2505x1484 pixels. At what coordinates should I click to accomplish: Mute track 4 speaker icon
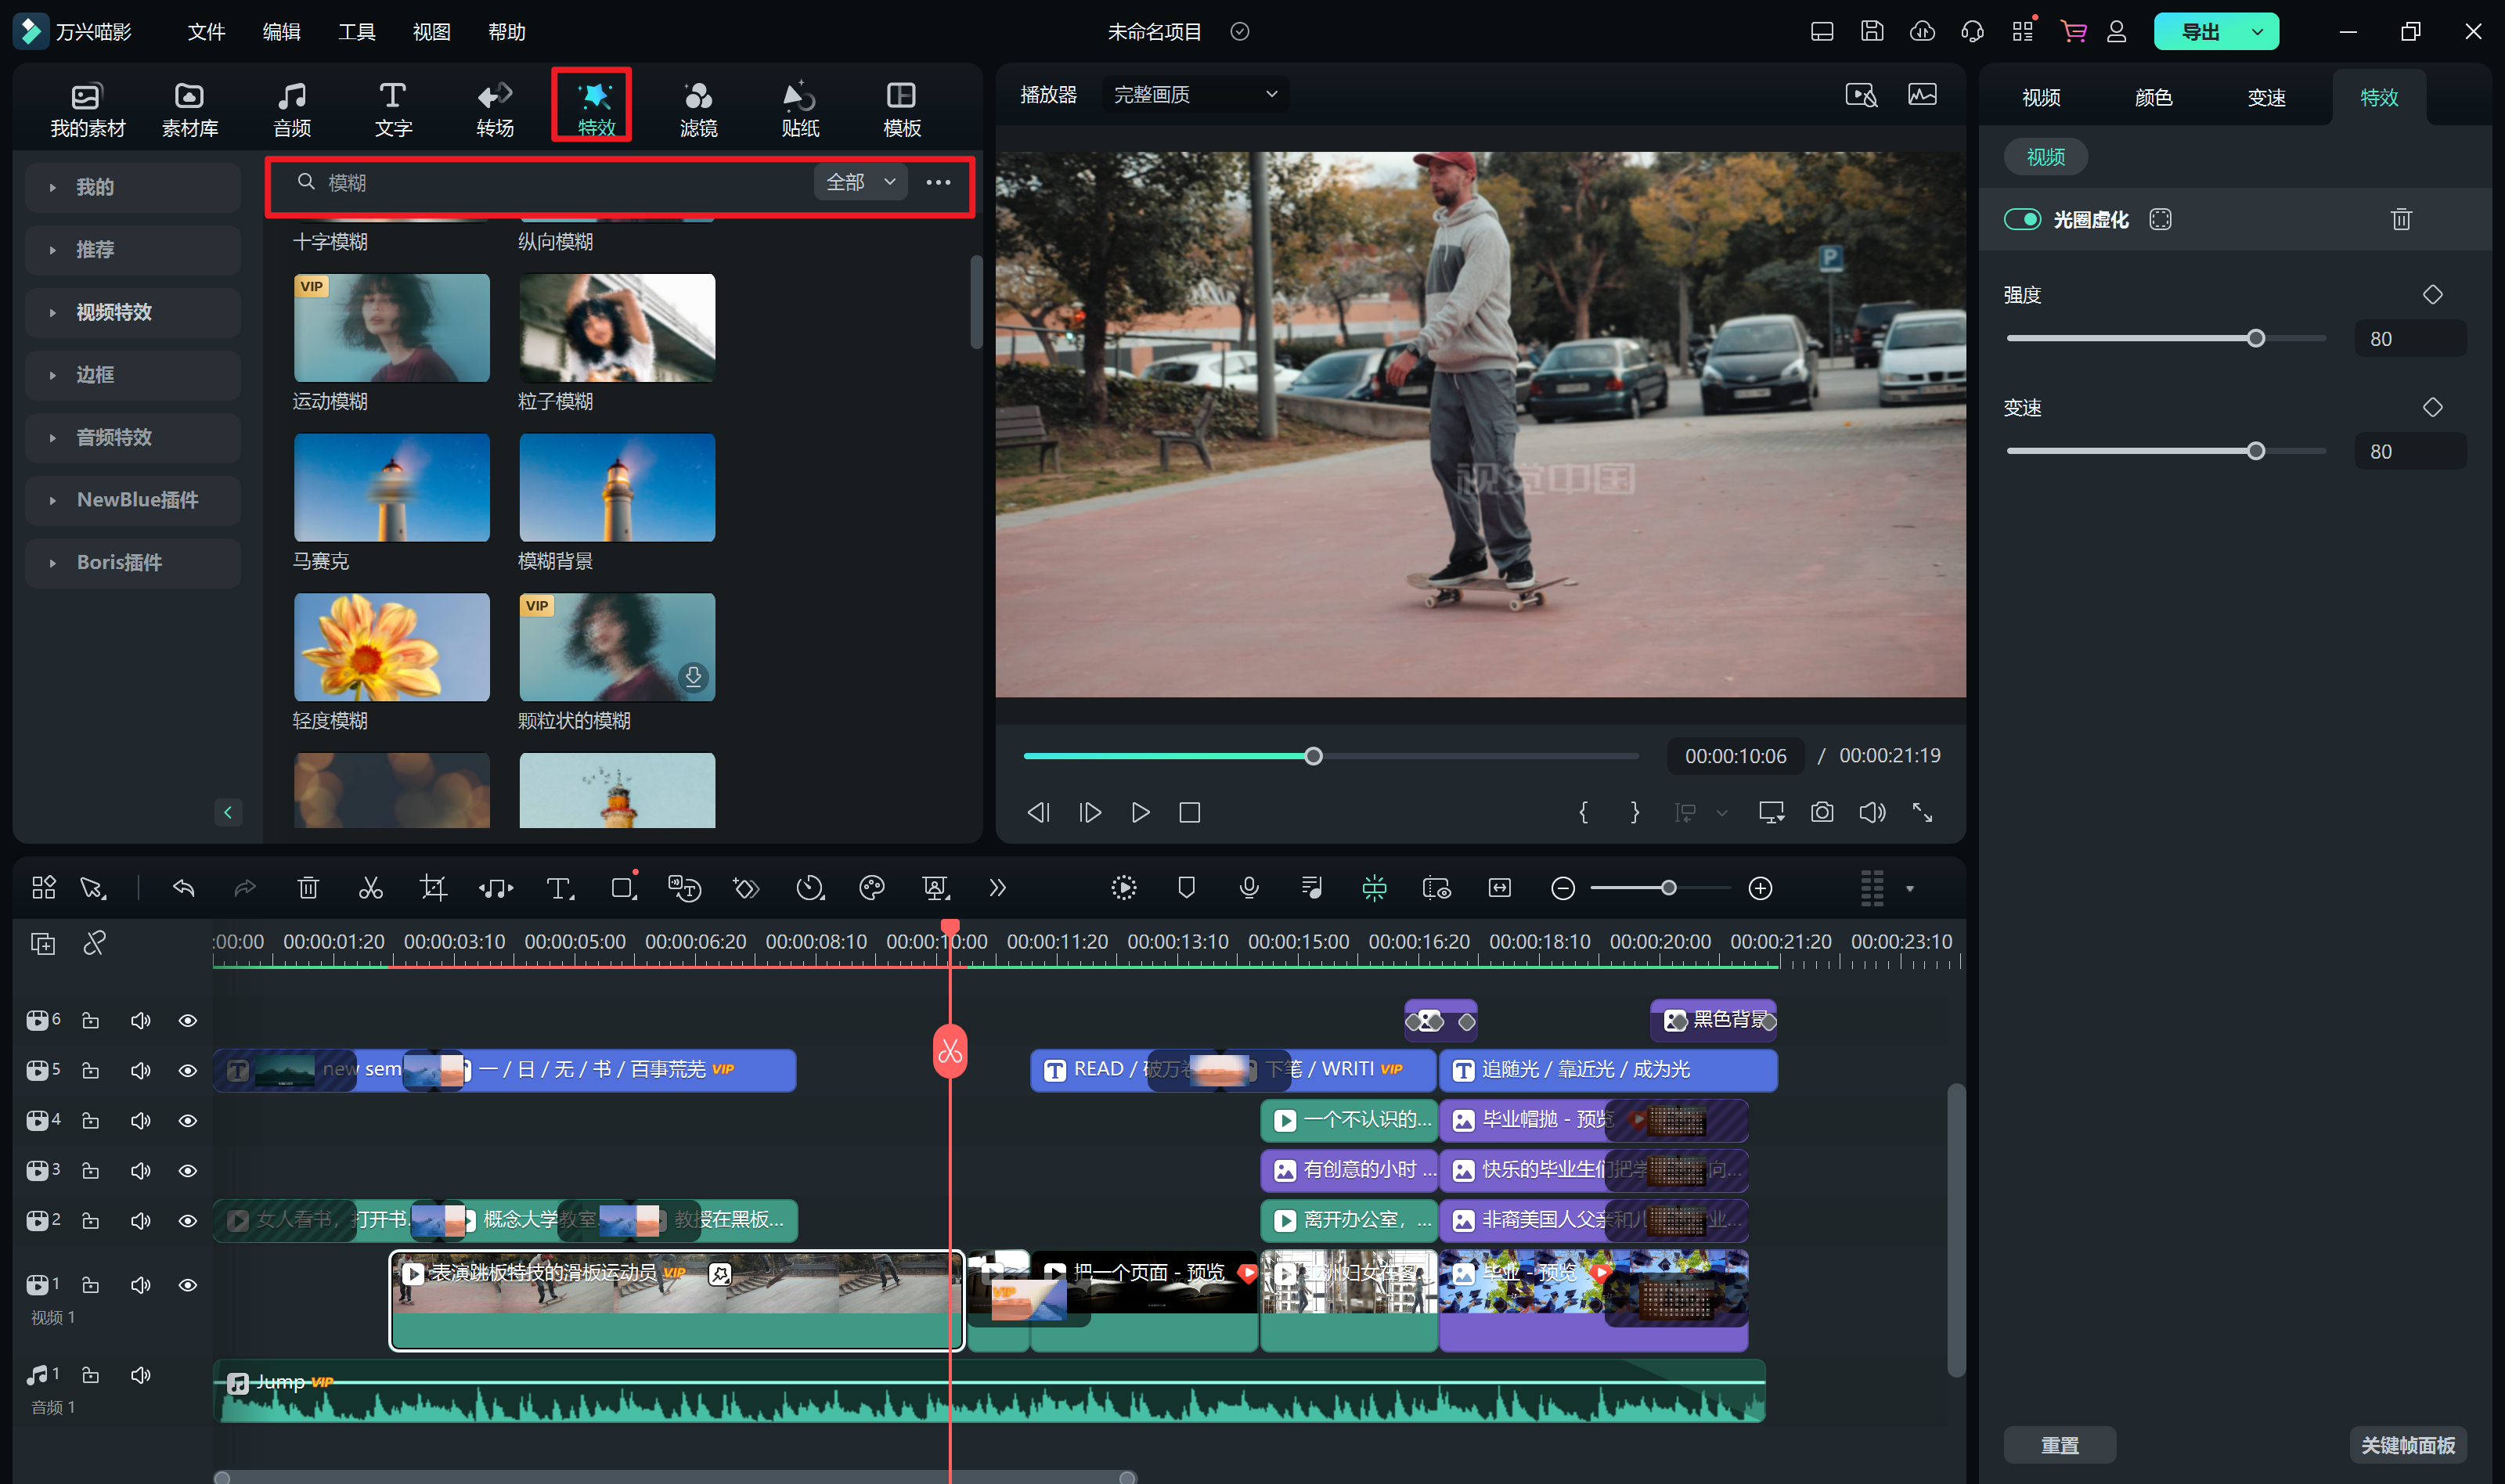140,1120
